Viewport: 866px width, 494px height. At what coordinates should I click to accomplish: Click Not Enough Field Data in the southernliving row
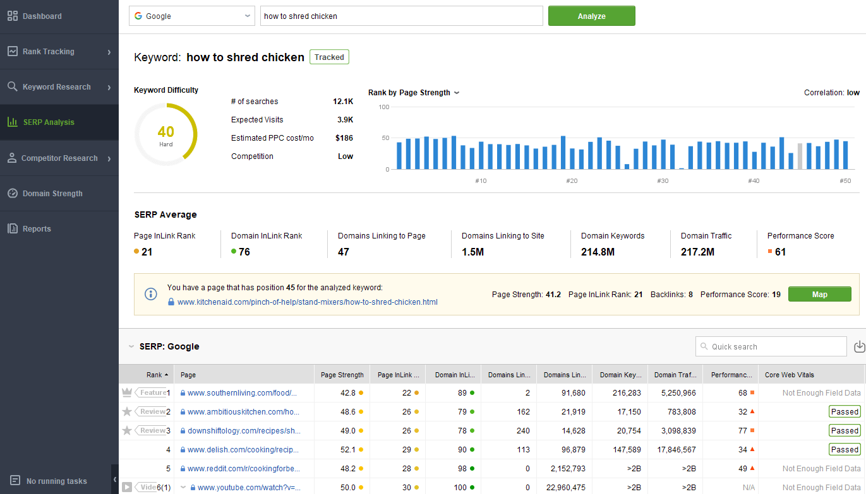point(821,392)
